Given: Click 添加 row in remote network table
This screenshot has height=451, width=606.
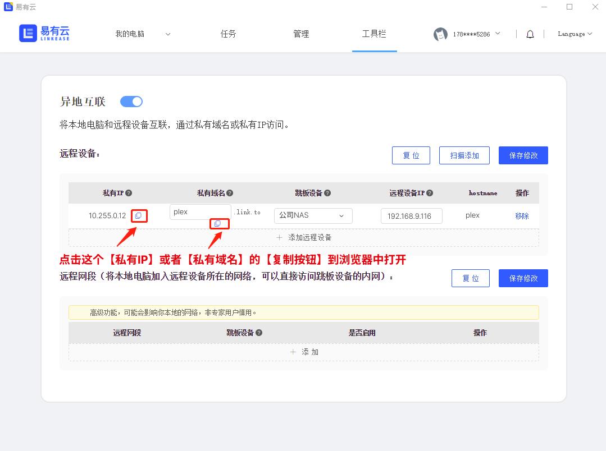Looking at the screenshot, I should [304, 352].
